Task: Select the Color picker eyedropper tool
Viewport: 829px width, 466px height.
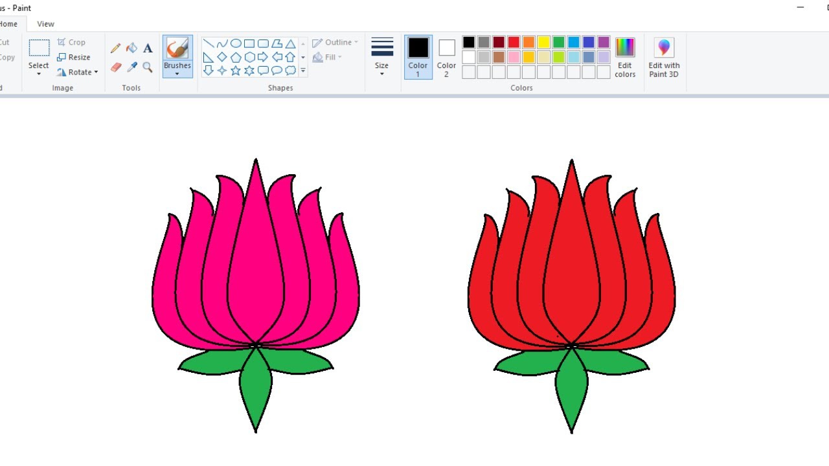Action: (x=132, y=67)
